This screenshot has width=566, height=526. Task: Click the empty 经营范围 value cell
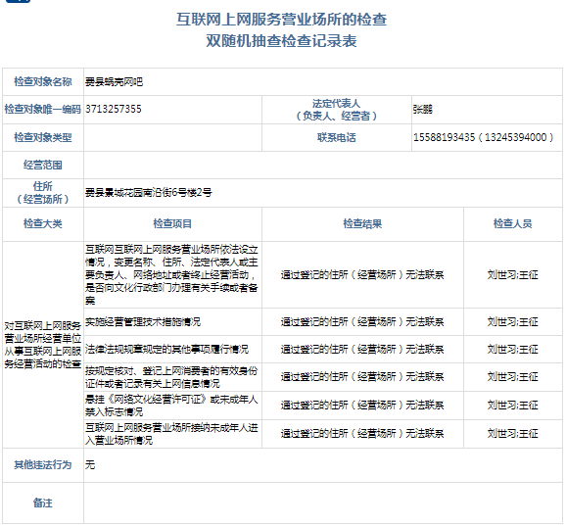point(323,166)
